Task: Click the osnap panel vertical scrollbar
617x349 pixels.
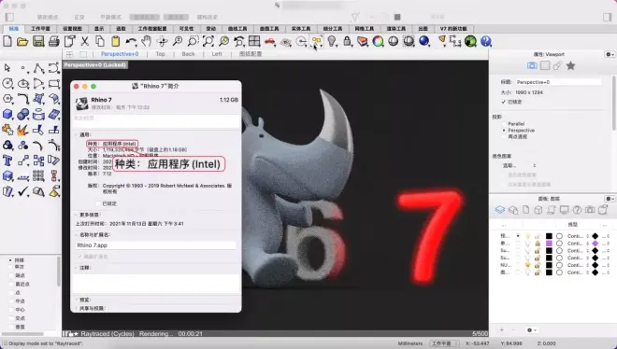Action: (x=59, y=272)
